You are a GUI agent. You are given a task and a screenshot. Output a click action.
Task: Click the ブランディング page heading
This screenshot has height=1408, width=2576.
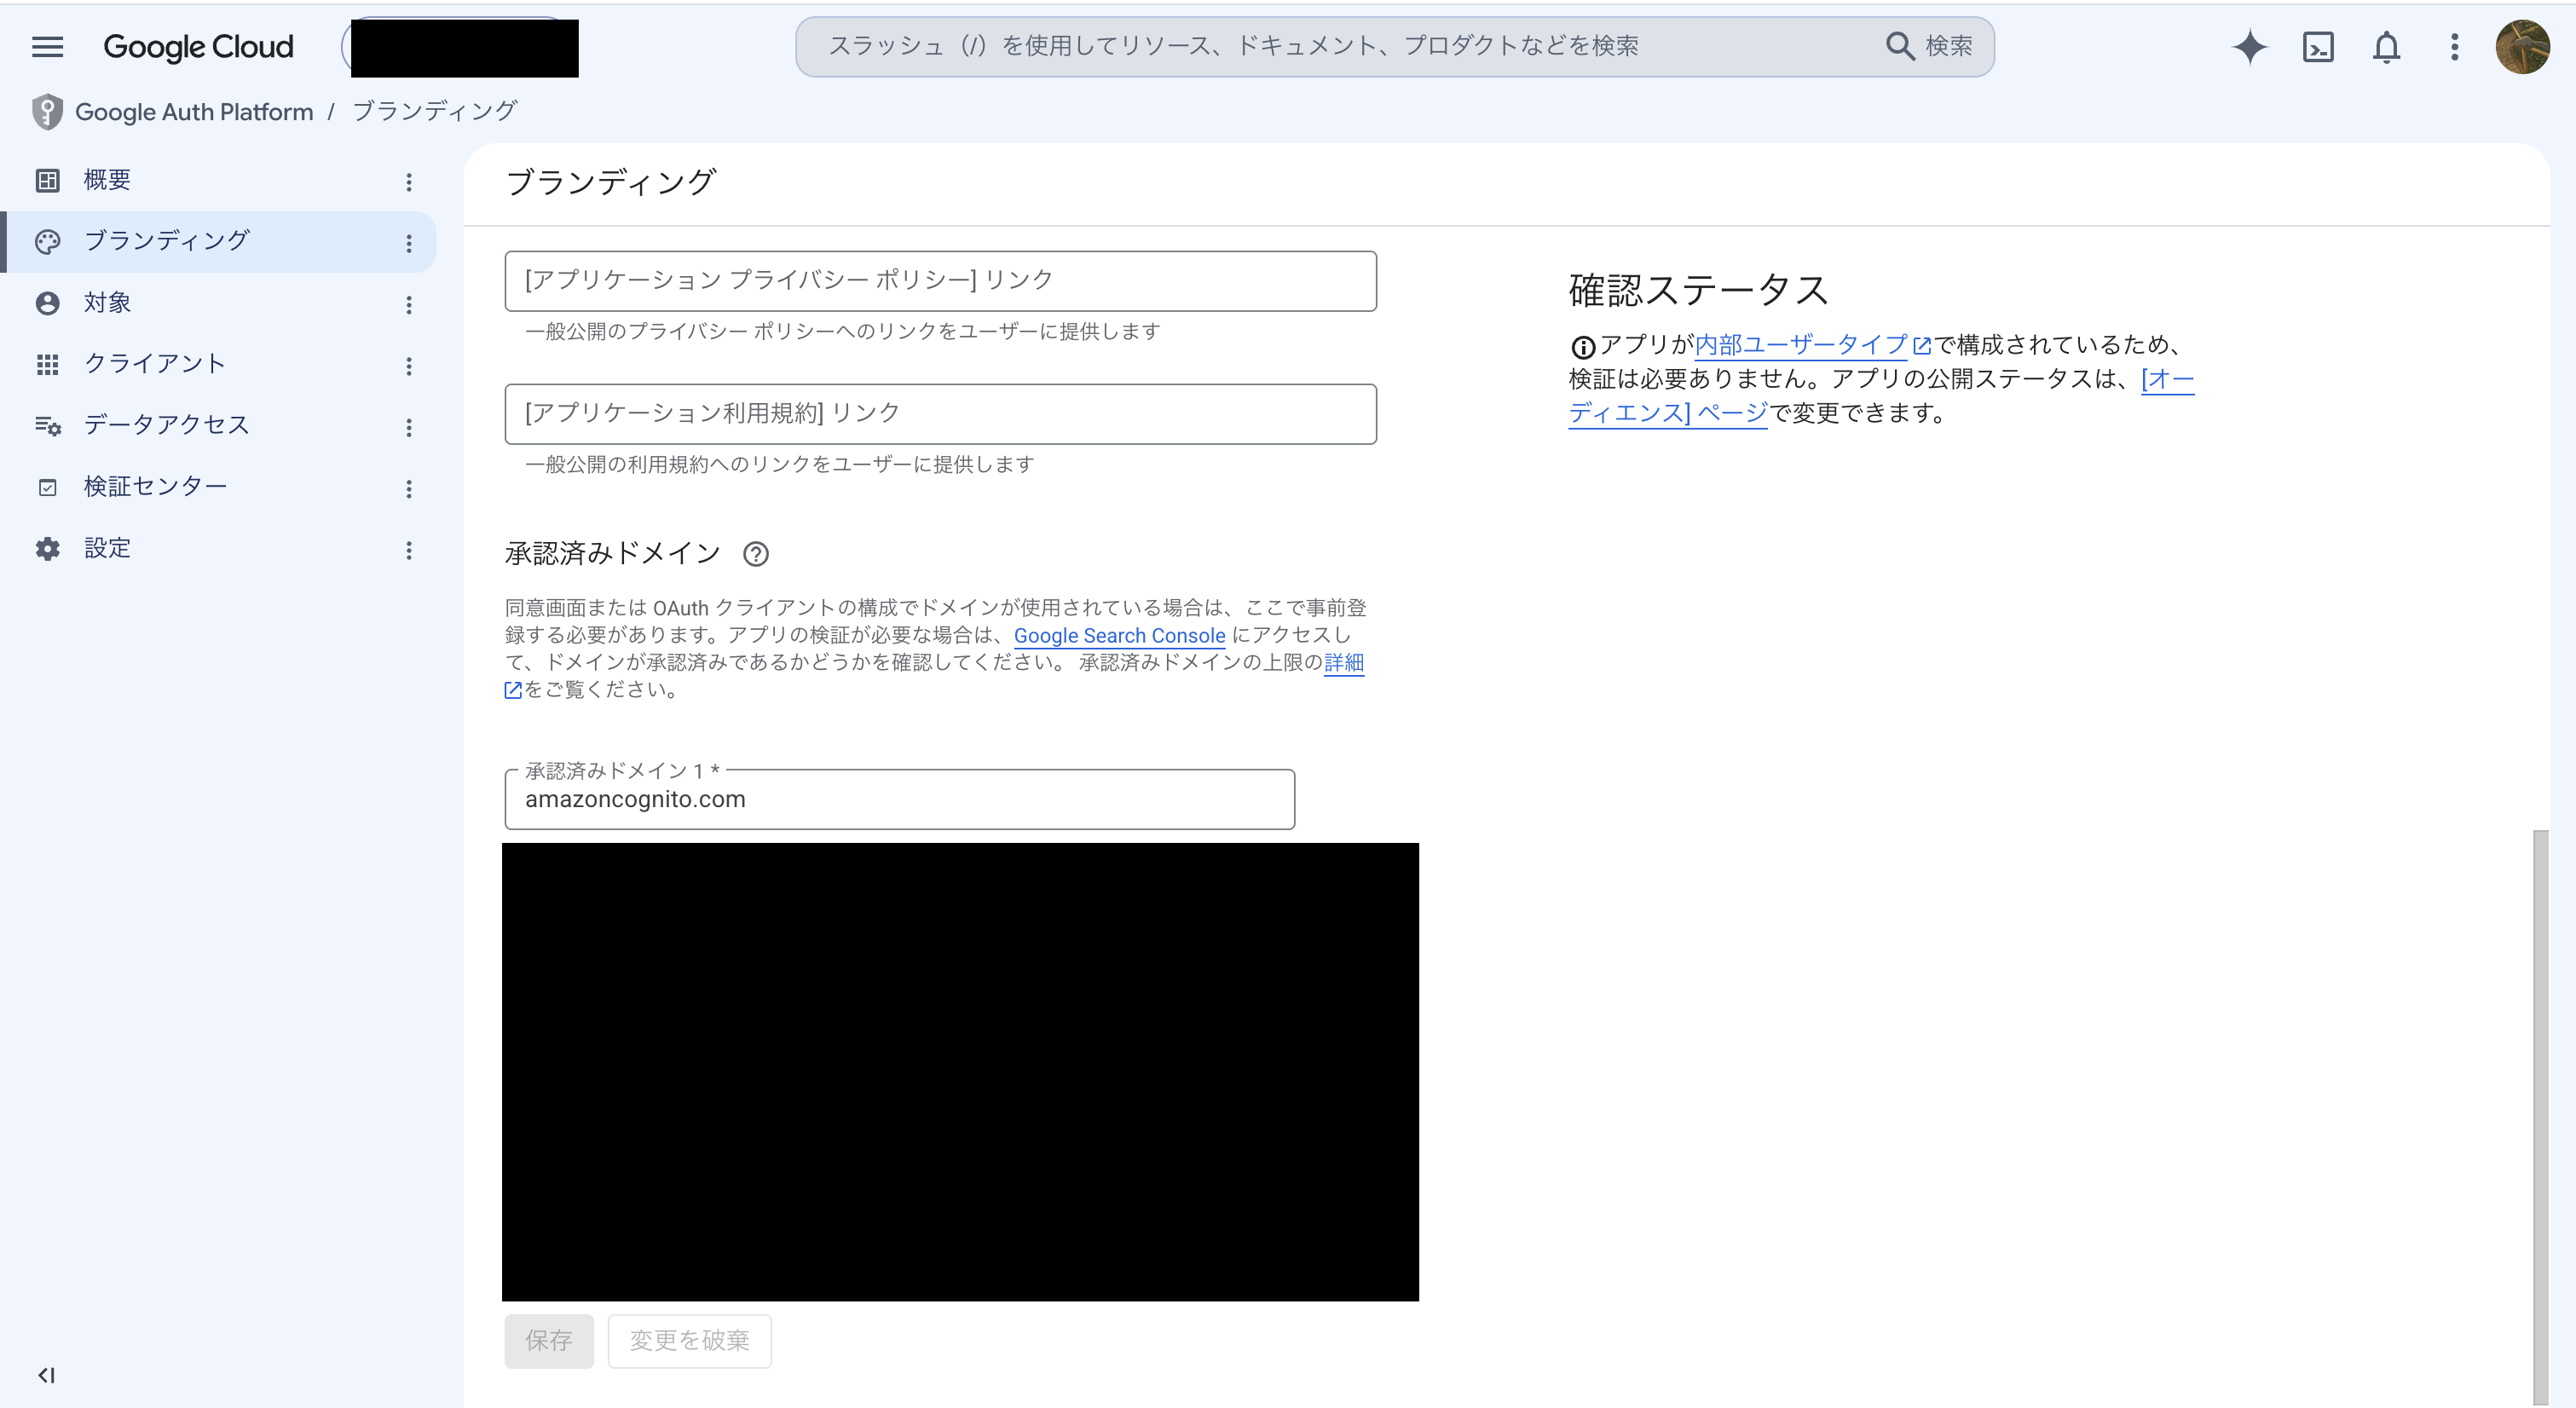tap(611, 183)
